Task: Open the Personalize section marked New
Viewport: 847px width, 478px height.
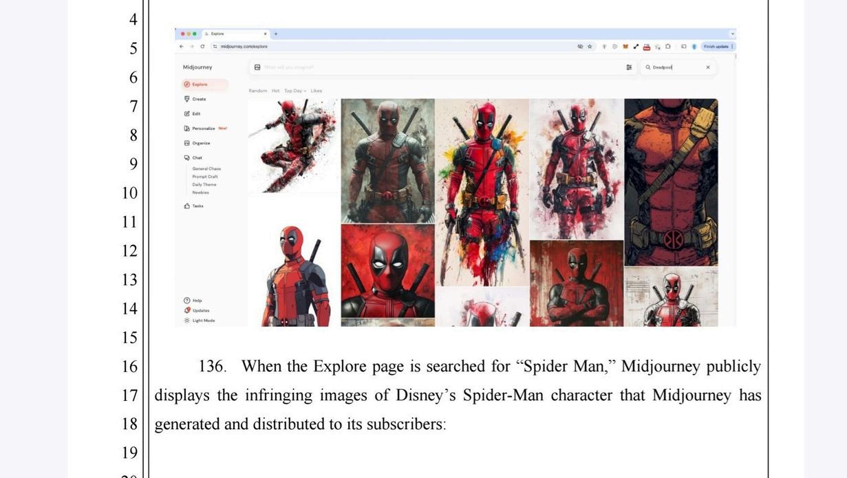Action: pos(205,128)
